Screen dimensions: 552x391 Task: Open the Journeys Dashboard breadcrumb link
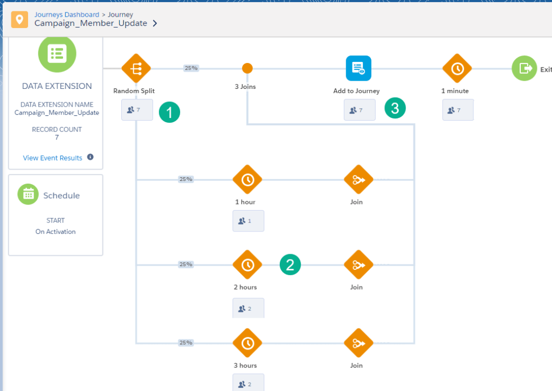point(66,15)
